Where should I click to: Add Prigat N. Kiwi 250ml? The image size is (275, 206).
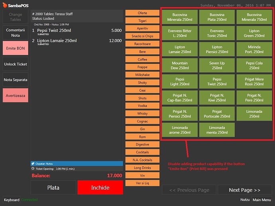point(217,98)
